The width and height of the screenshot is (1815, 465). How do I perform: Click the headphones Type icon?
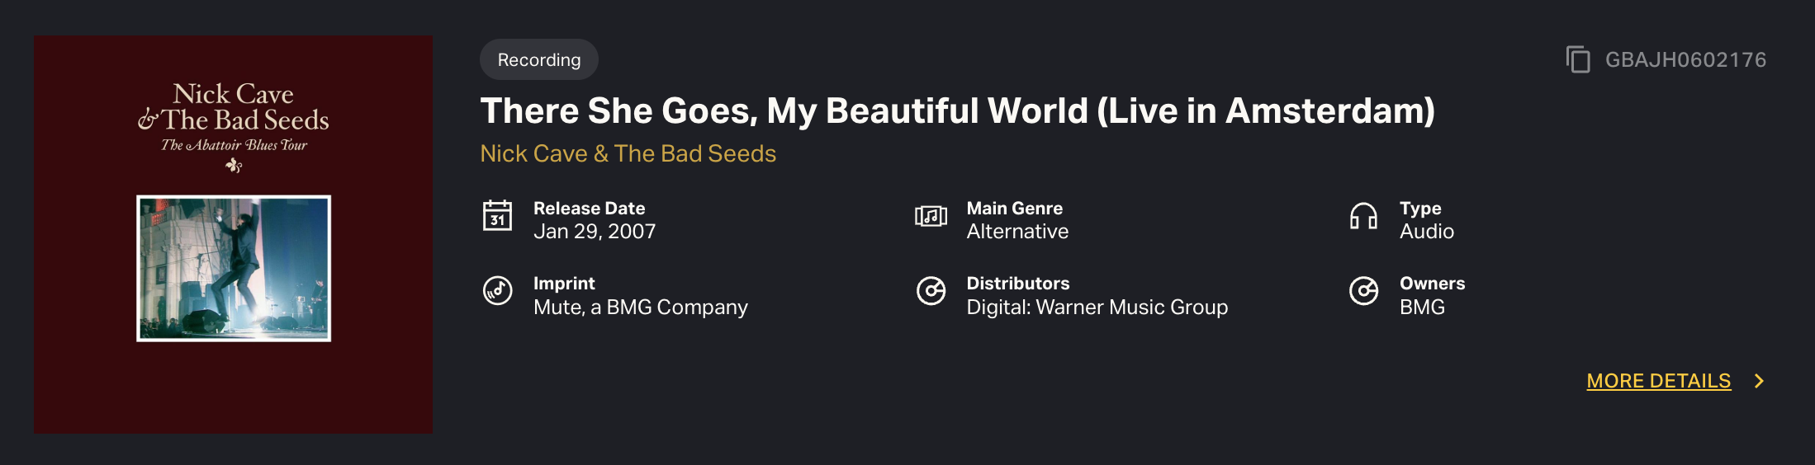[1363, 217]
